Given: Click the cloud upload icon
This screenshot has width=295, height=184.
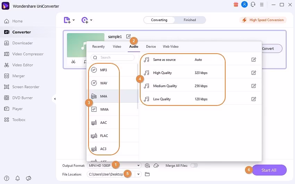Looking at the screenshot, I should 156,166.
